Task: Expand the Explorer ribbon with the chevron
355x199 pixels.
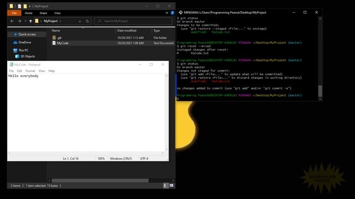Action: [167, 13]
